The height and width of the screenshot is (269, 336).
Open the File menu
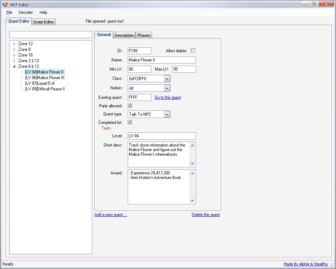9,12
